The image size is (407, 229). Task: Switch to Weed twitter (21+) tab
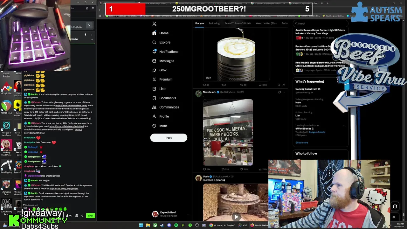point(266,23)
